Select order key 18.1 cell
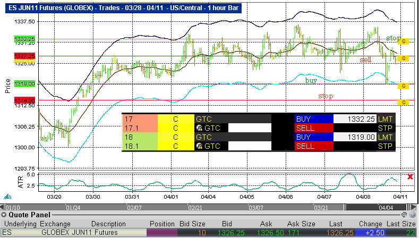419x238 pixels. click(140, 146)
